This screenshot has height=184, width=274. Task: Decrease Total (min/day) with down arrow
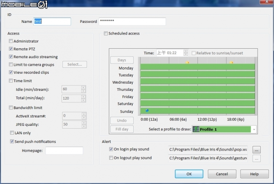pos(83,100)
